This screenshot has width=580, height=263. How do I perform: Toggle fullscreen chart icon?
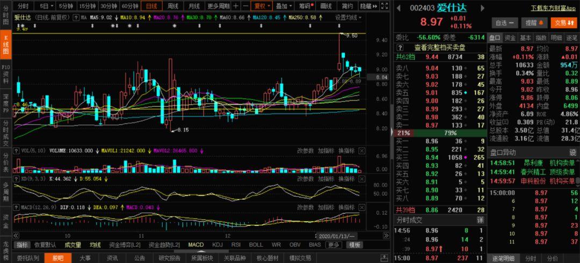385,6
